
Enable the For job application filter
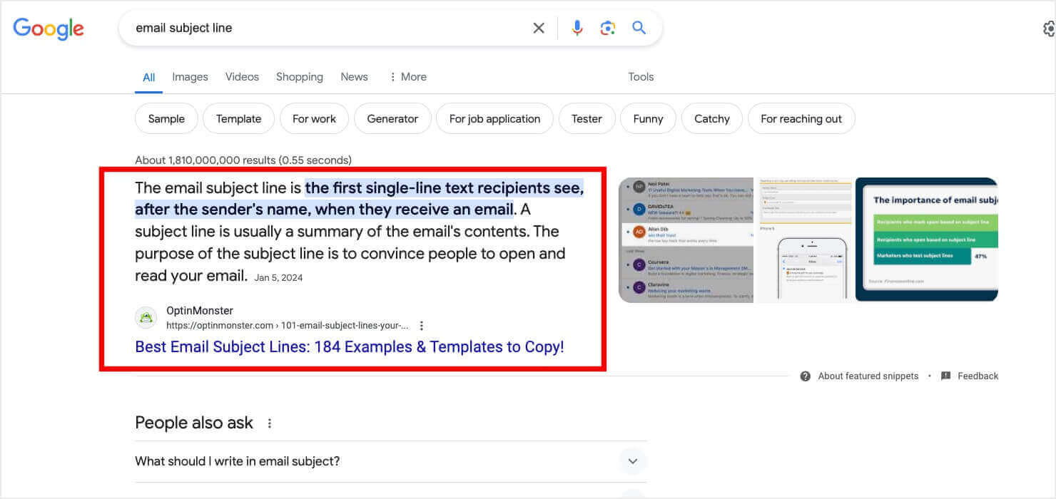[x=494, y=118]
